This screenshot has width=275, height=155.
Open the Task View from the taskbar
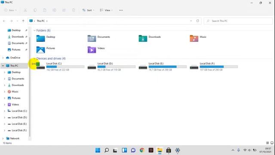coord(115,150)
